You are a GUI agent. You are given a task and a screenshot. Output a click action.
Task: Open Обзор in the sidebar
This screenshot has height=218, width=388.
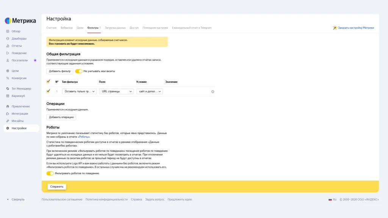click(16, 31)
